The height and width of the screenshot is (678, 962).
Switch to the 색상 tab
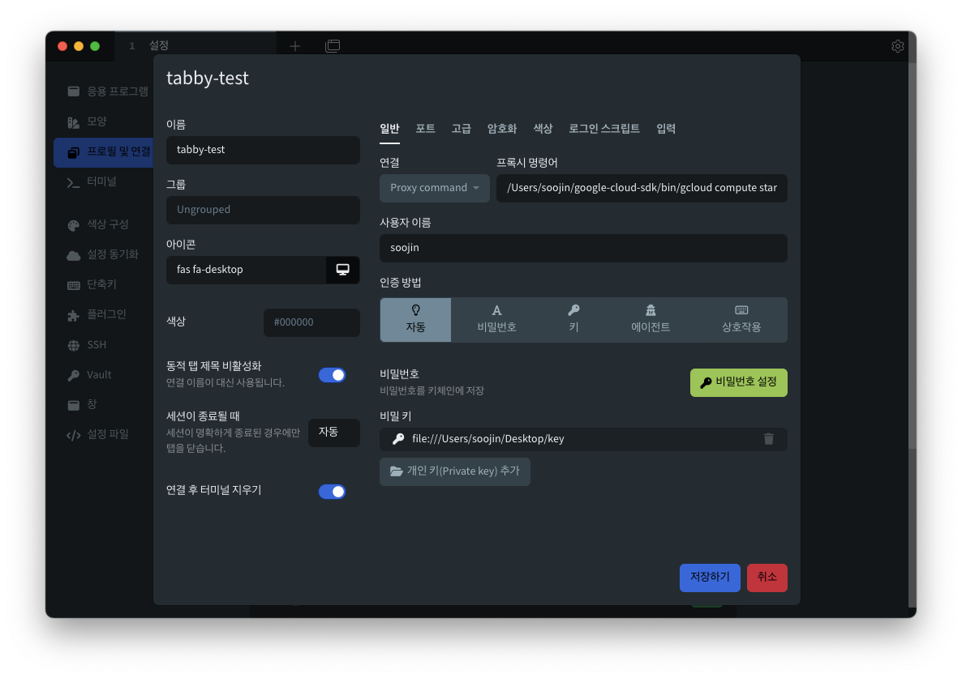tap(543, 129)
